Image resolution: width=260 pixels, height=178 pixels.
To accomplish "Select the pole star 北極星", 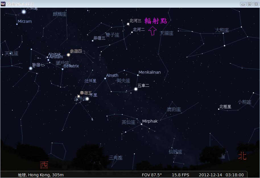I will 218,109.
